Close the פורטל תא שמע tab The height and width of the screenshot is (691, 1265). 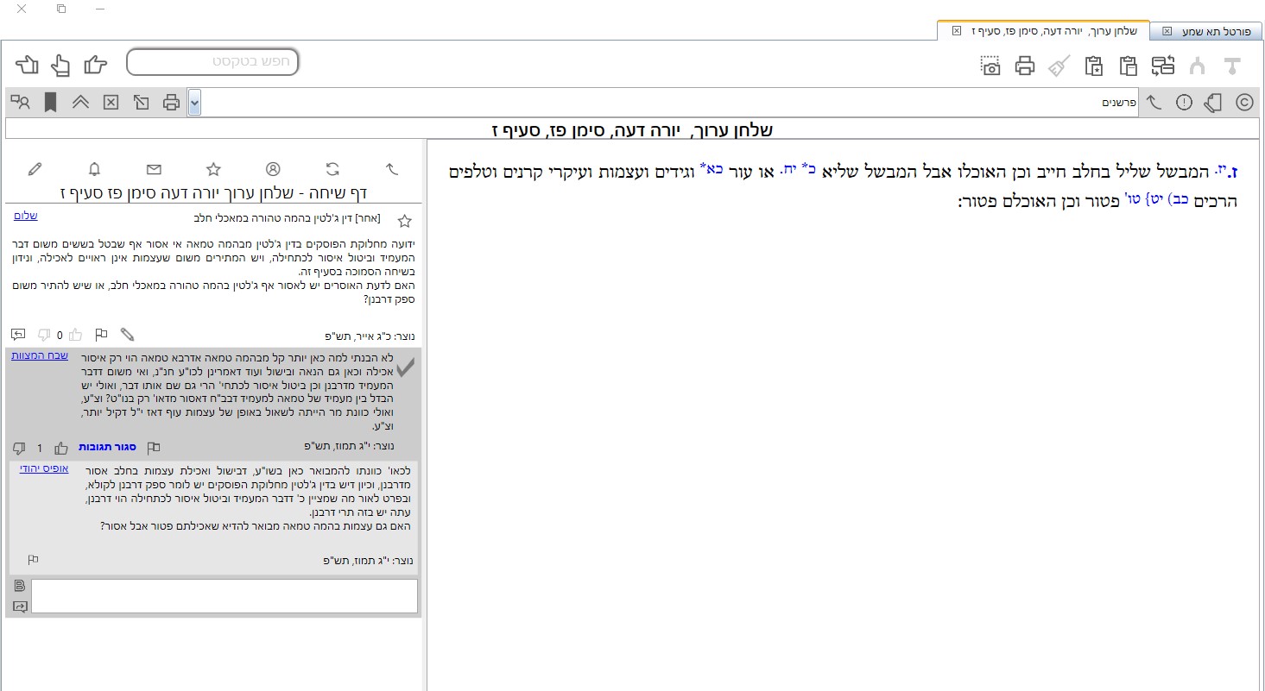(1167, 31)
